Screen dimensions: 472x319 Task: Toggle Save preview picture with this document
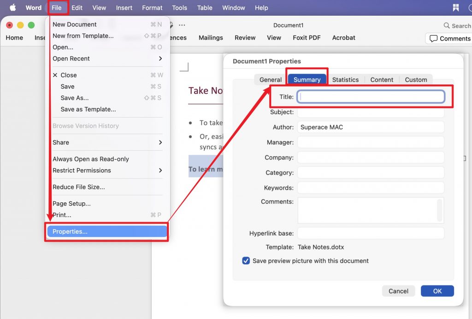[x=246, y=260]
